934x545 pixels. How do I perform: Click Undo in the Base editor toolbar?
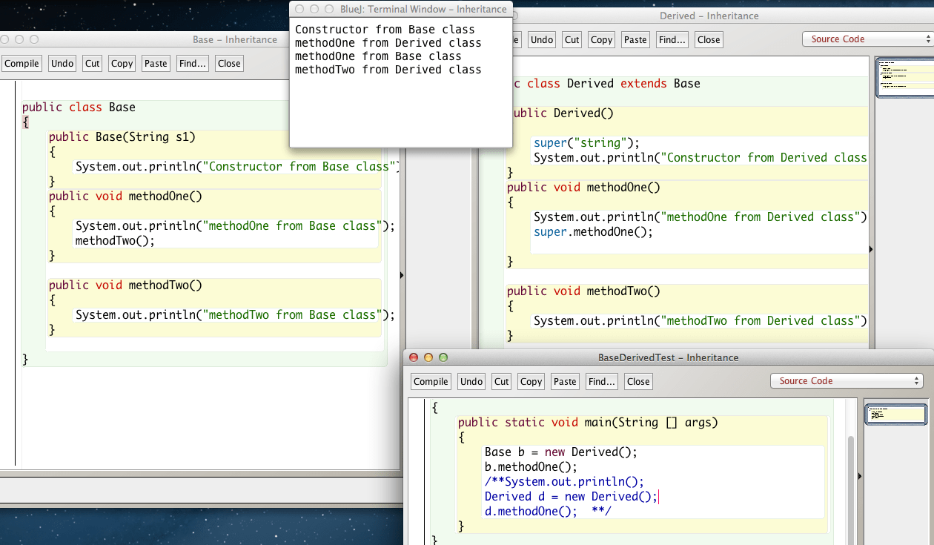62,64
